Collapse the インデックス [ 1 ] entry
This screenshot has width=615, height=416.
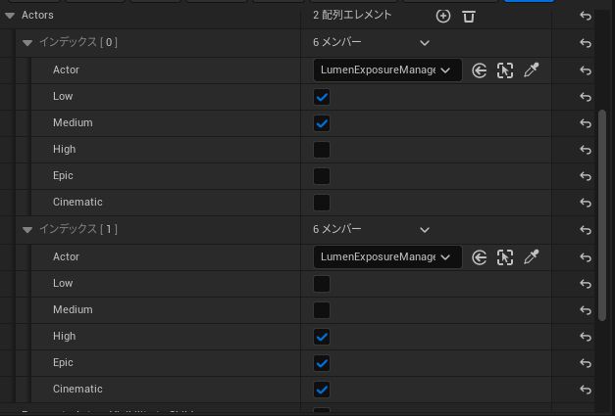27,230
